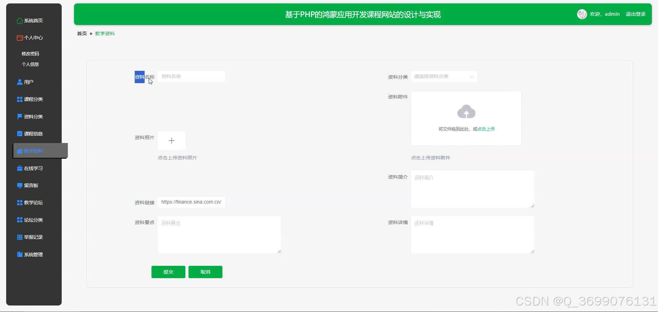Click the 教学资料 breadcrumb text
Image resolution: width=658 pixels, height=312 pixels.
105,34
